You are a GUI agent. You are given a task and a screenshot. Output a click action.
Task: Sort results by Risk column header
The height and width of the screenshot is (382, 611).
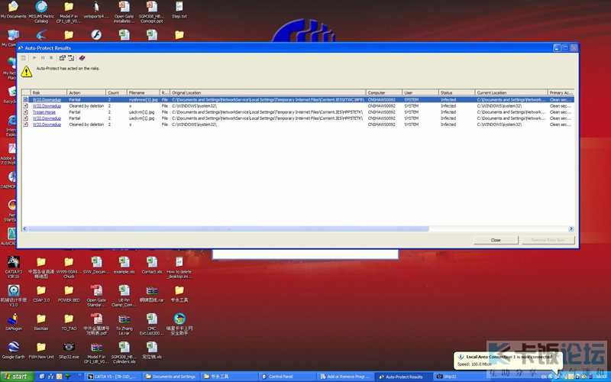point(47,92)
